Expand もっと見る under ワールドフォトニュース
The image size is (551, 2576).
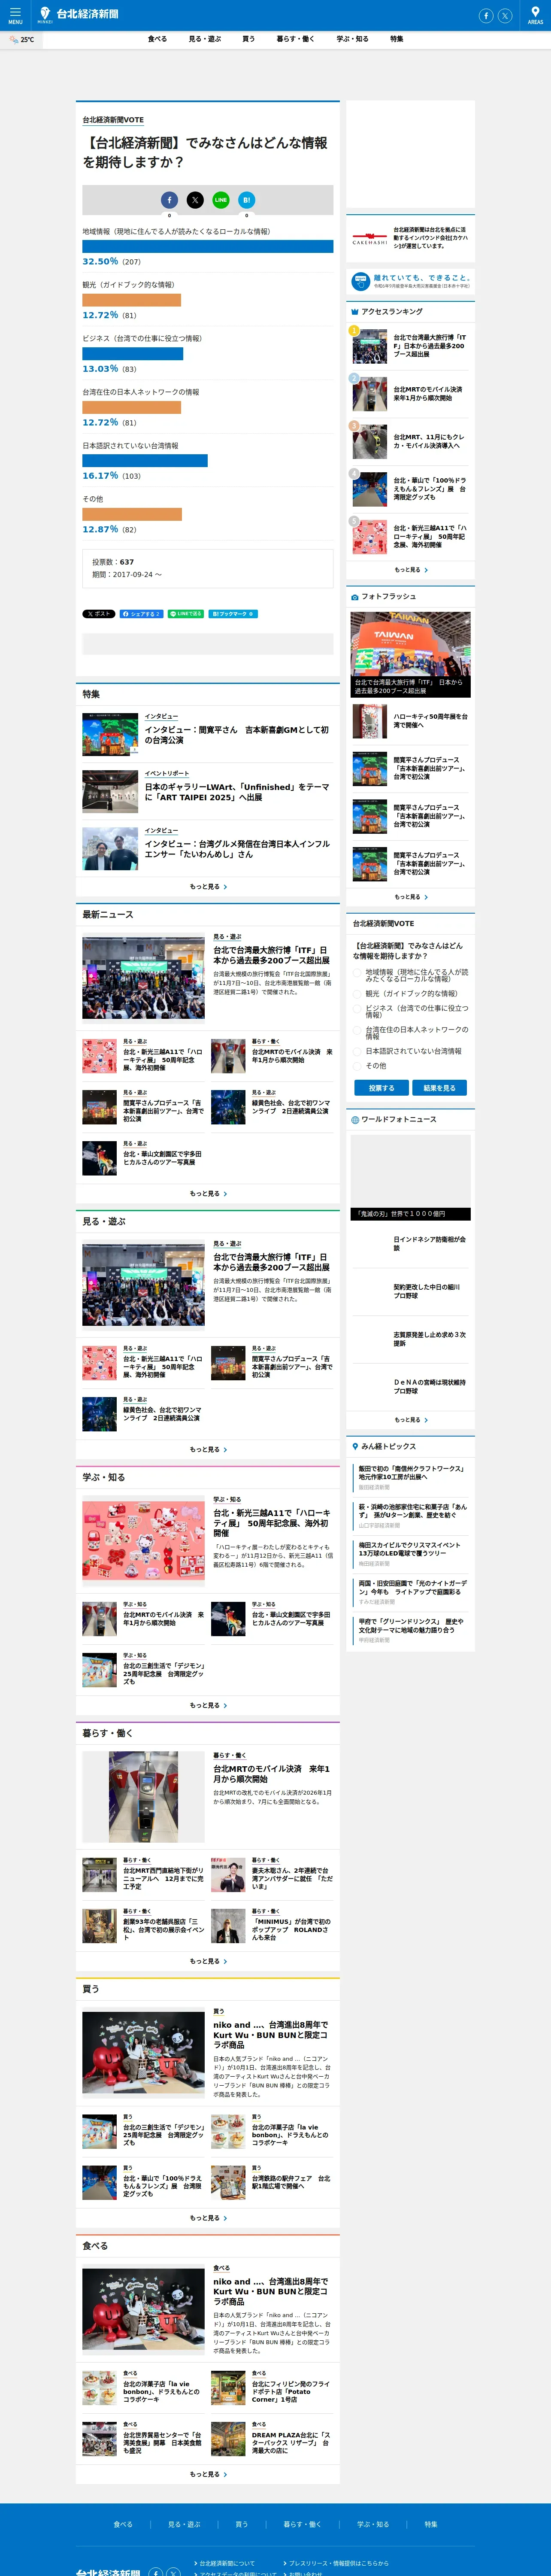(x=411, y=1420)
